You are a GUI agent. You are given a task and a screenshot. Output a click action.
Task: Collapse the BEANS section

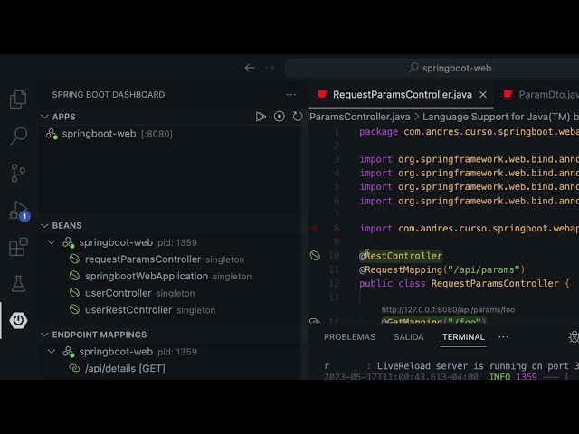(44, 225)
